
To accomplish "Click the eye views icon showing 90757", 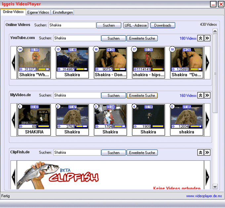I will tap(97, 69).
